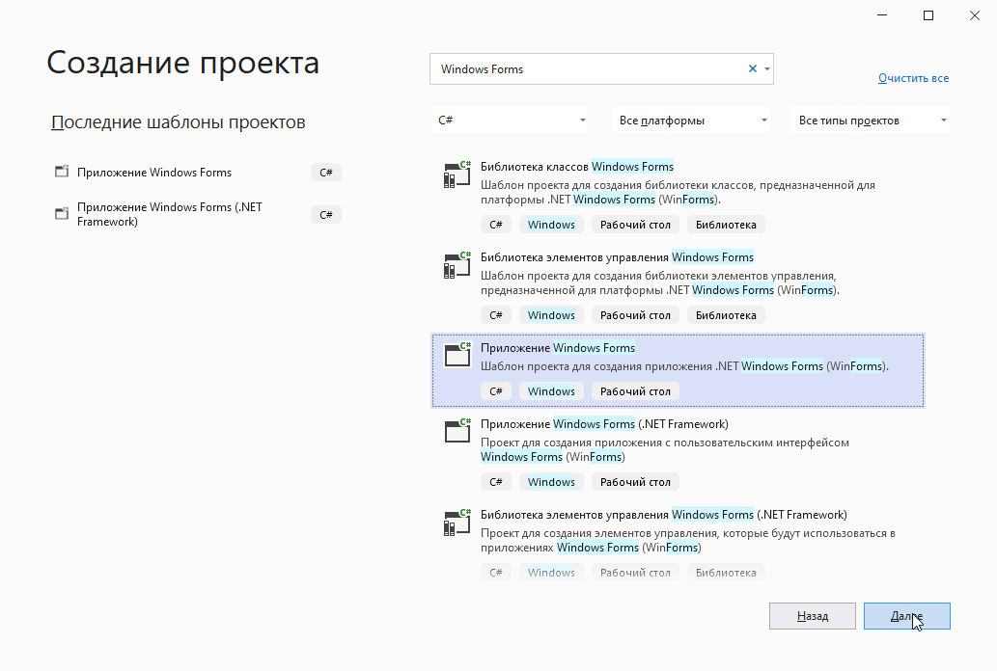Screen dimensions: 997x671
Task: Maximize the project creation window
Action: click(x=928, y=15)
